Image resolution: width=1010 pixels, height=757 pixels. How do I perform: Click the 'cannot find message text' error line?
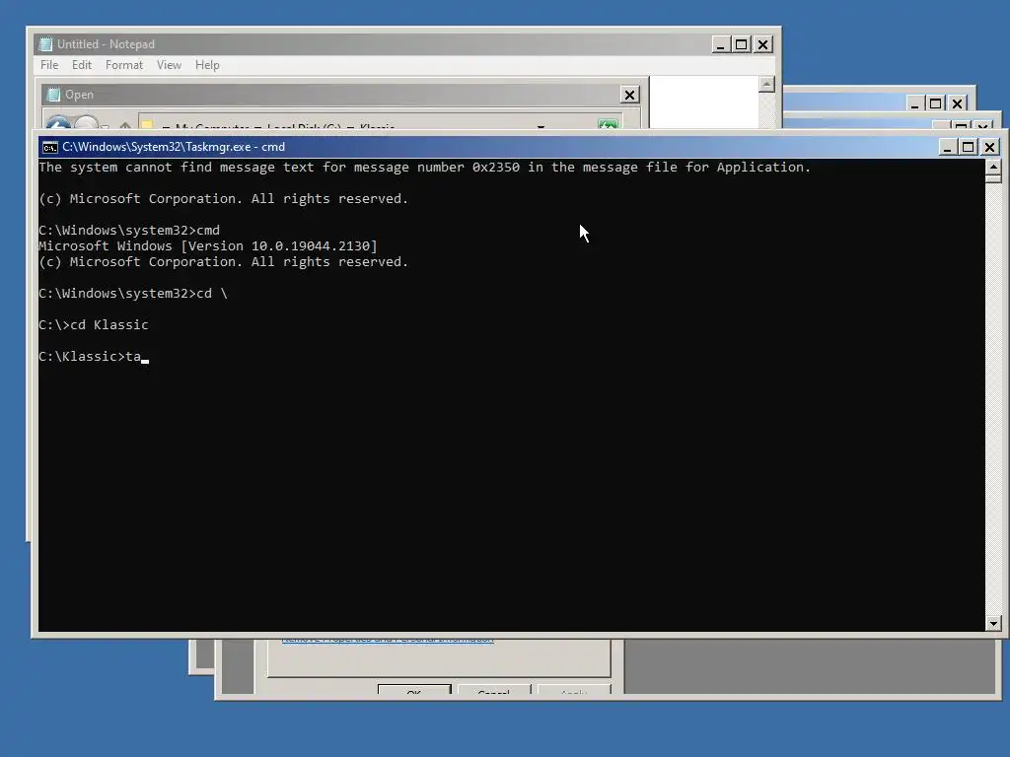click(x=424, y=168)
